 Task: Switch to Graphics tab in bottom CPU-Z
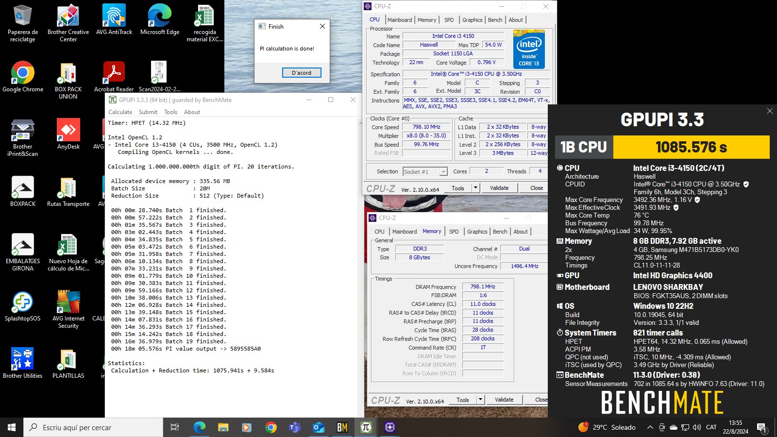[x=477, y=232]
